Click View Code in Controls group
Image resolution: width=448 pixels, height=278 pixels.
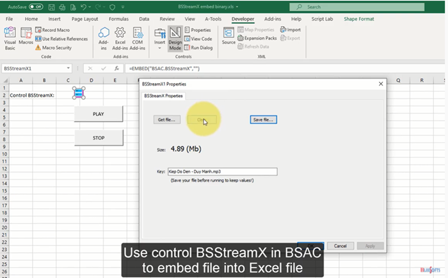(x=198, y=39)
